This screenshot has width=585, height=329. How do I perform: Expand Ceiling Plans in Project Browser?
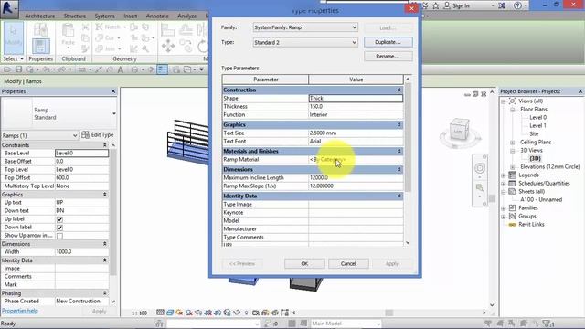point(512,143)
